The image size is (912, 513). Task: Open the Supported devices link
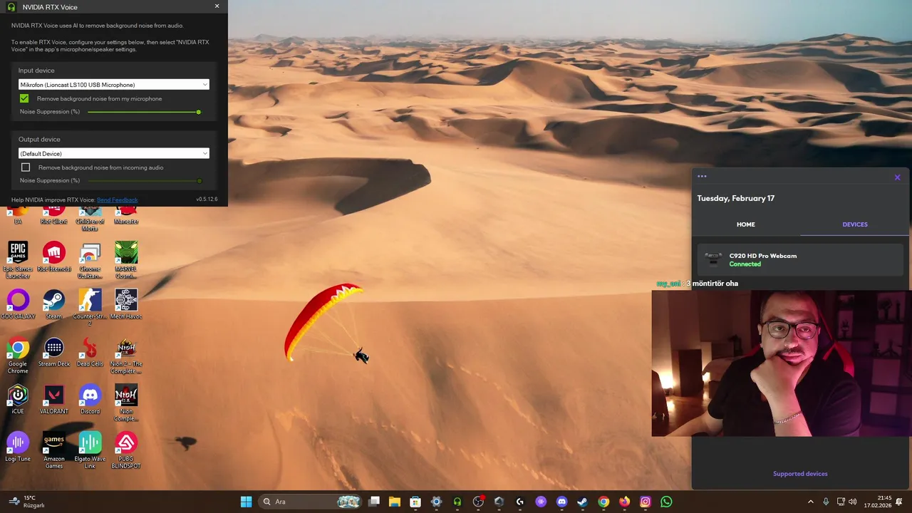click(800, 474)
